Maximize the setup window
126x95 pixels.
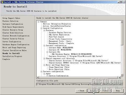click(x=121, y=2)
